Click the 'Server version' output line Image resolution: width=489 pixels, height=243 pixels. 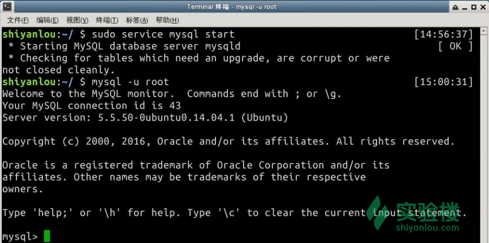(x=145, y=117)
